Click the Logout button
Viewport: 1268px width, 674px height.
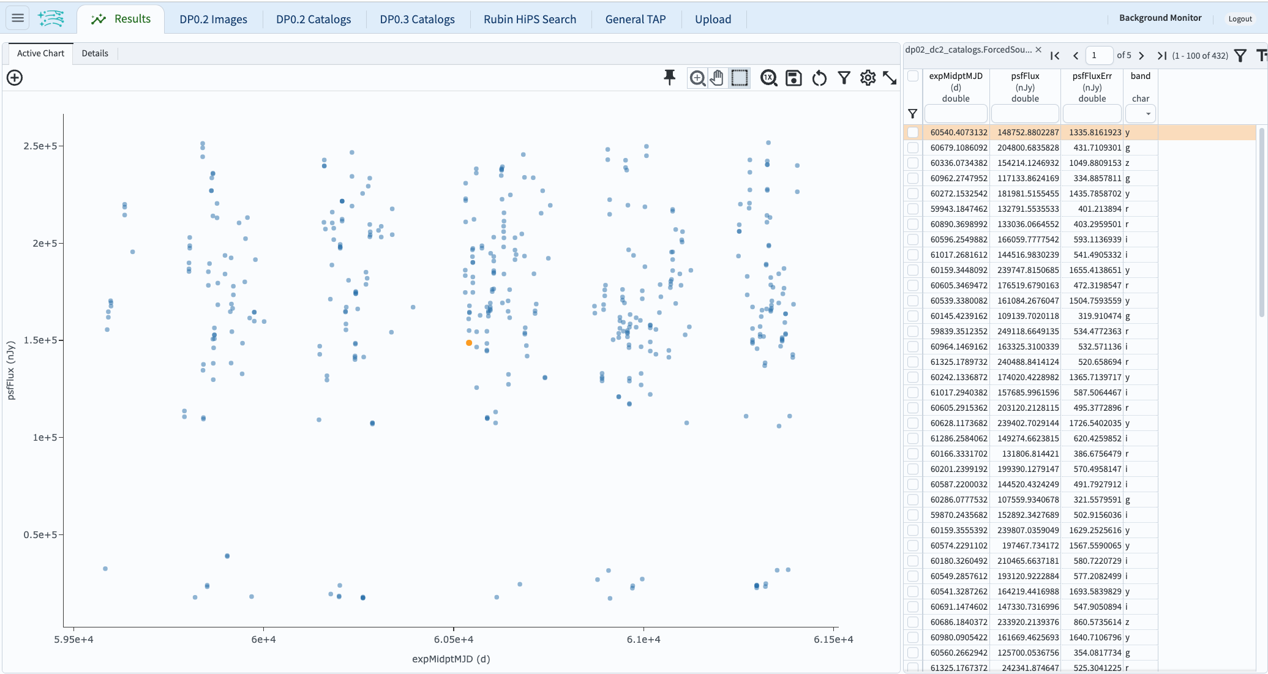tap(1240, 18)
